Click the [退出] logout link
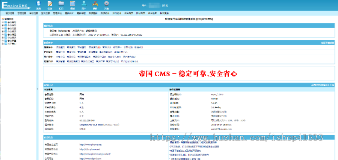This screenshot has height=160, width=338. 165,5
